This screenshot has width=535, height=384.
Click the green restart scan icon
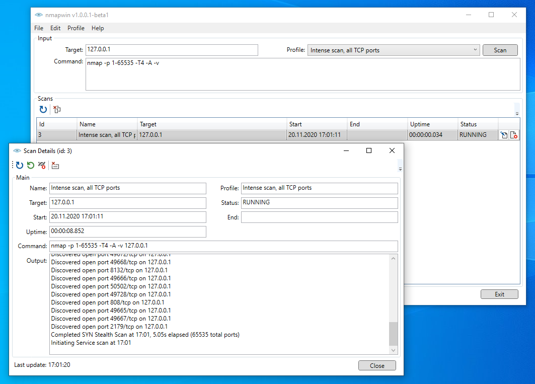coord(31,165)
